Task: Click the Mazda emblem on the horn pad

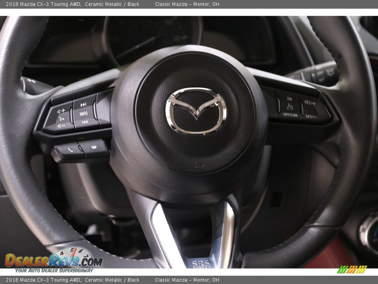Action: tap(196, 111)
